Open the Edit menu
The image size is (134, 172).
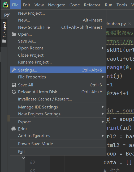27,5
